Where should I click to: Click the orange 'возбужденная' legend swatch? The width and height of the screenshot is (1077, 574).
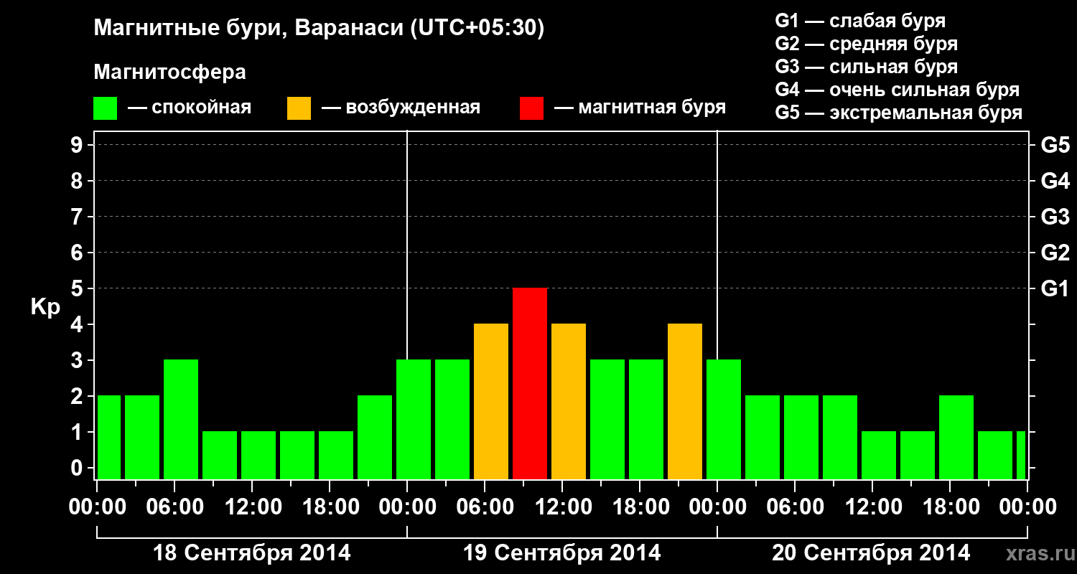(299, 108)
